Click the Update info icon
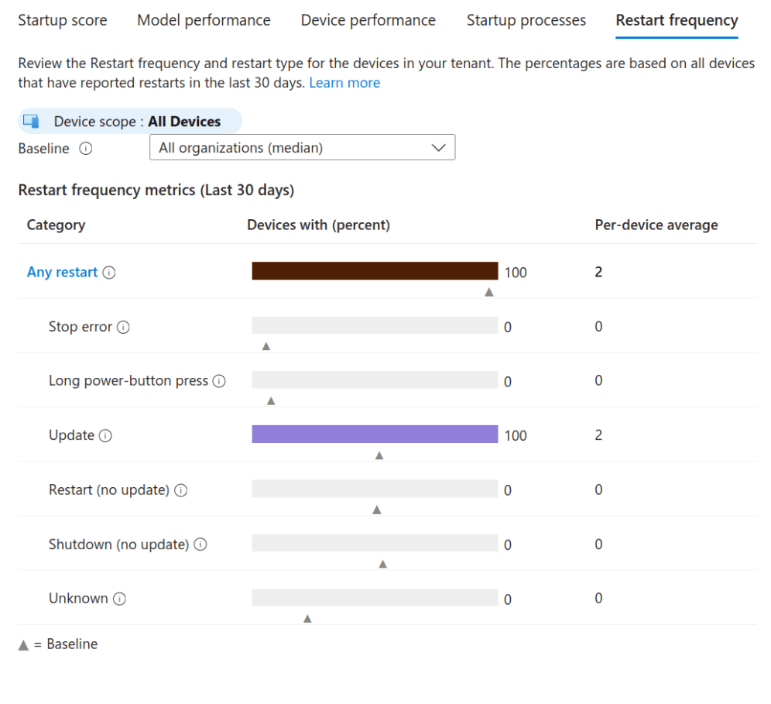Viewport: 771px width, 704px height. [x=104, y=435]
